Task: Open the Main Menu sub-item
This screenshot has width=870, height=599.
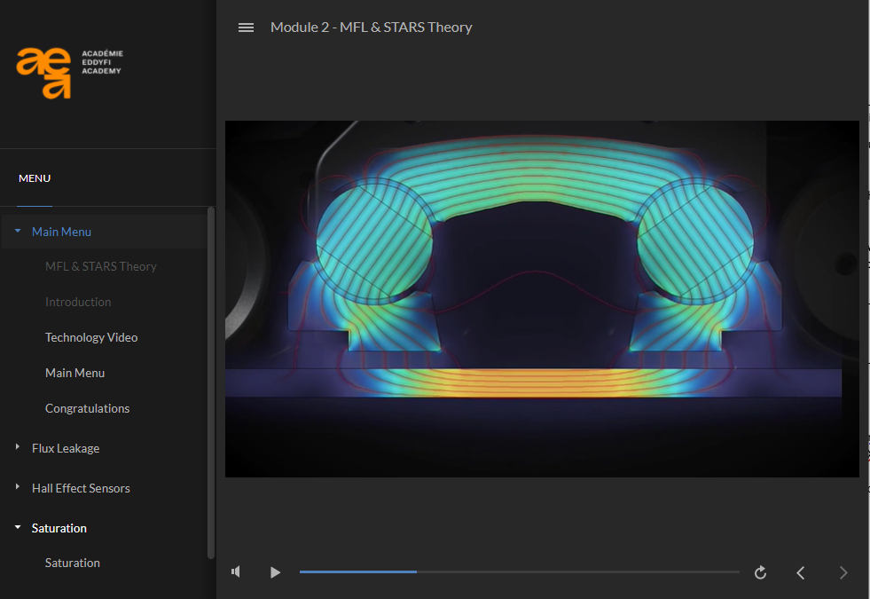Action: point(74,373)
